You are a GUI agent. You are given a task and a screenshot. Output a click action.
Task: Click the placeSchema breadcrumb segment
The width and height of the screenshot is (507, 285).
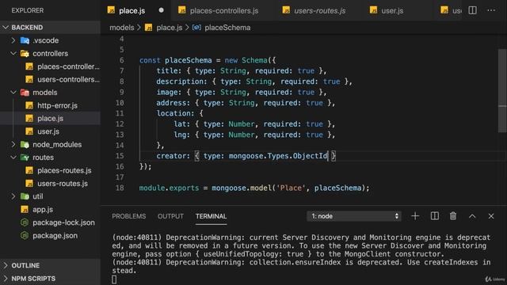point(227,28)
